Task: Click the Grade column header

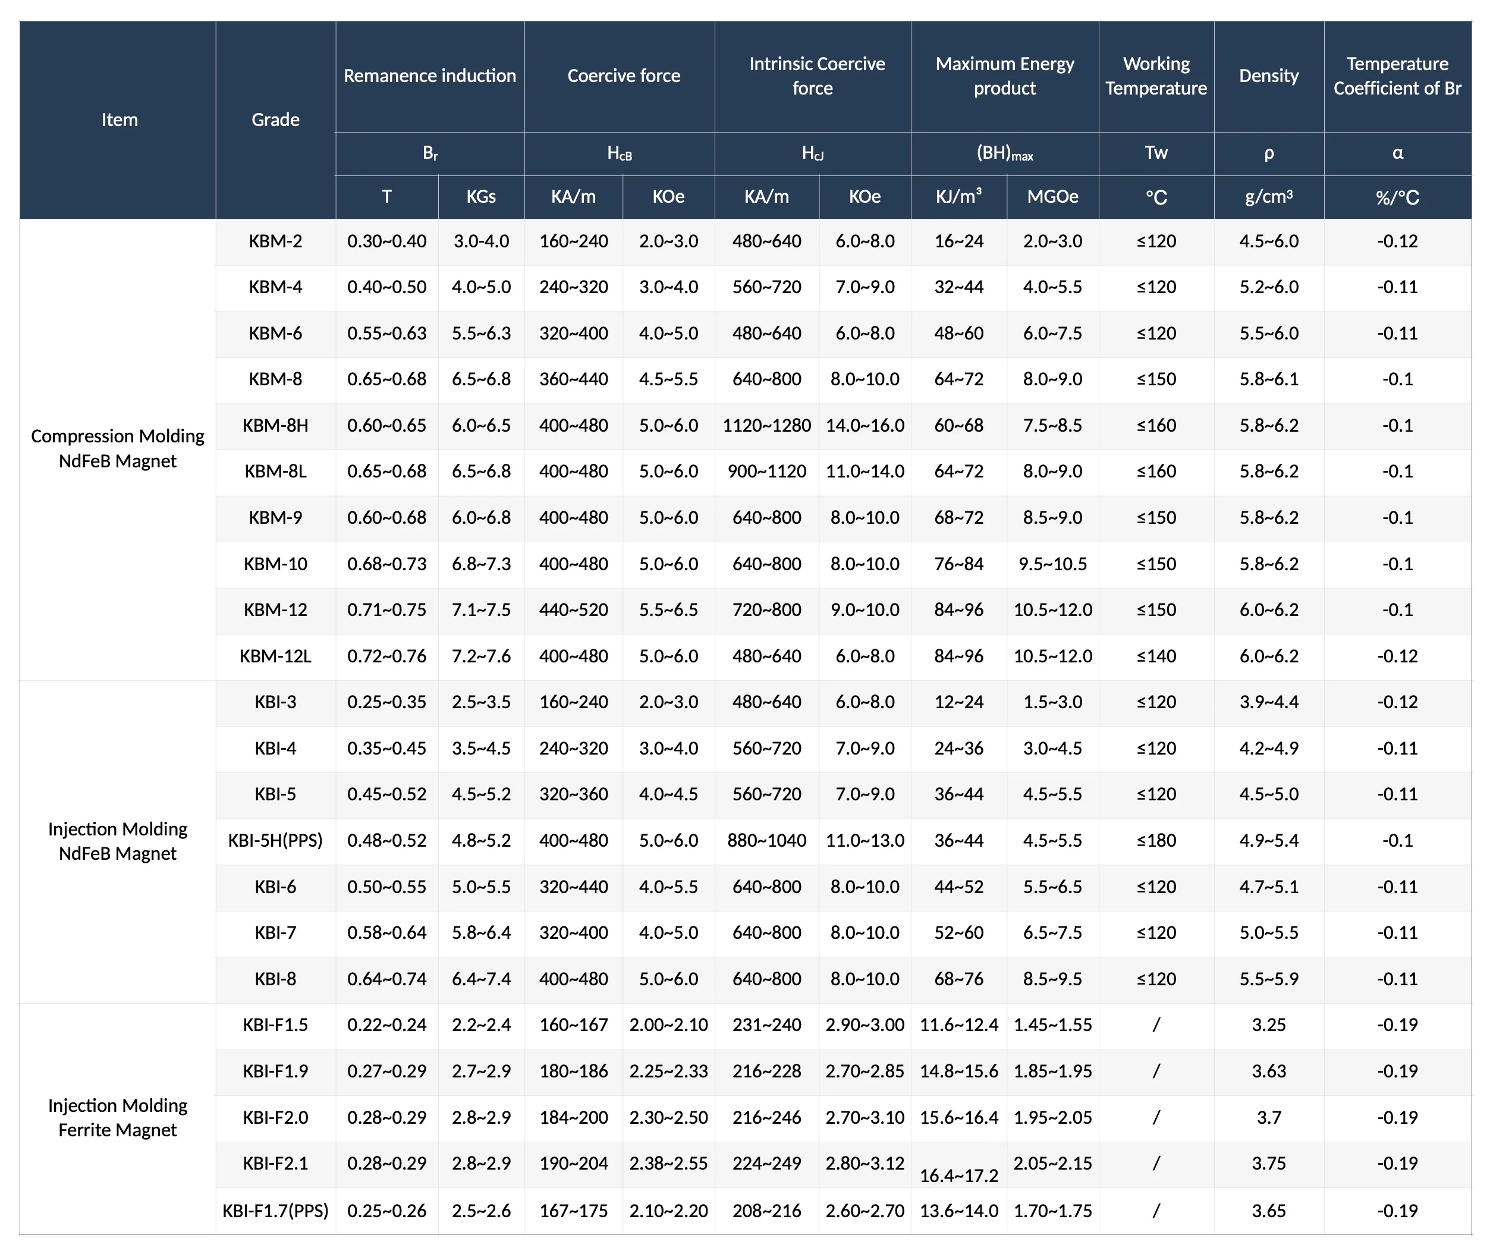Action: tap(275, 120)
